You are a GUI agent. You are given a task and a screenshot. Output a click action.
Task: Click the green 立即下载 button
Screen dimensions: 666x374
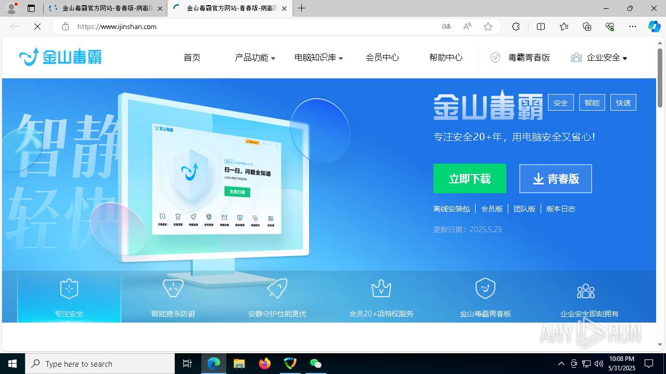470,179
